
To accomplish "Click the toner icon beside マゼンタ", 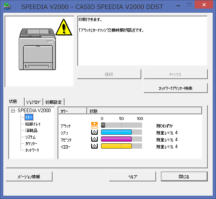I will click(94, 139).
